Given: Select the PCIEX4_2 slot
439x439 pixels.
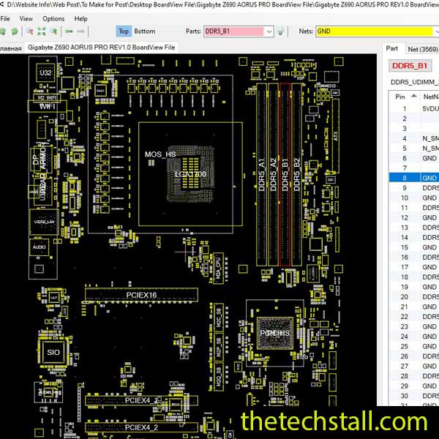Looking at the screenshot, I should [x=141, y=427].
